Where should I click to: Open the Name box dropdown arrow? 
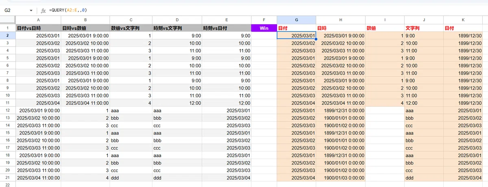[32, 10]
